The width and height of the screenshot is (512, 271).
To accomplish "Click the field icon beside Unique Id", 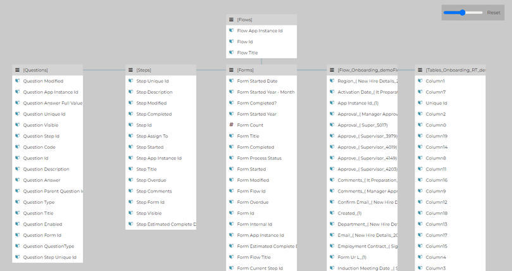I will 420,103.
